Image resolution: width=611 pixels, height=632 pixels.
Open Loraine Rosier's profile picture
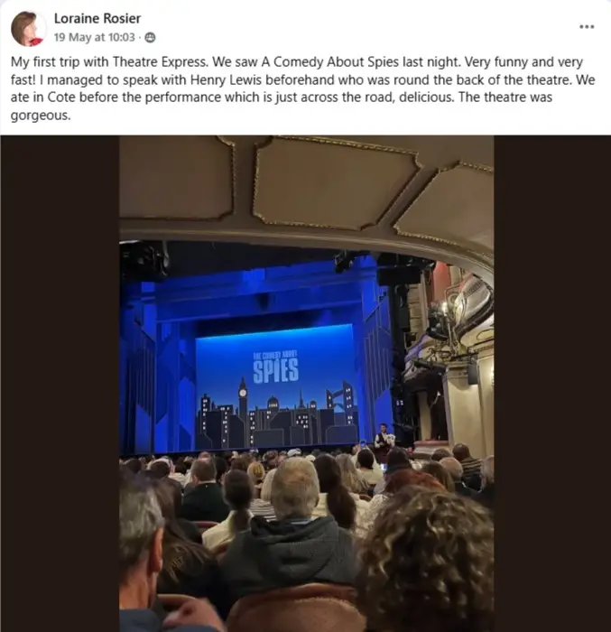(27, 29)
